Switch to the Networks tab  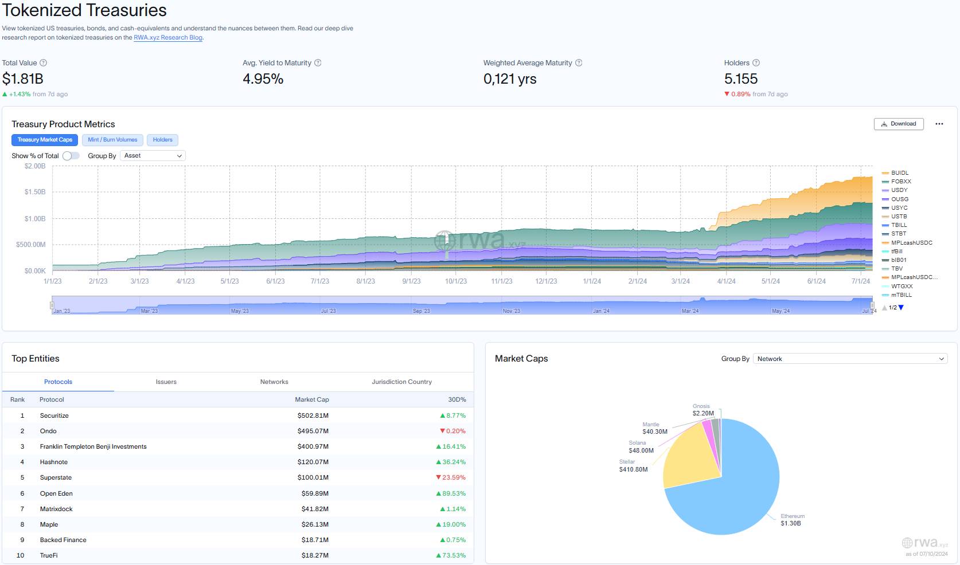coord(274,382)
